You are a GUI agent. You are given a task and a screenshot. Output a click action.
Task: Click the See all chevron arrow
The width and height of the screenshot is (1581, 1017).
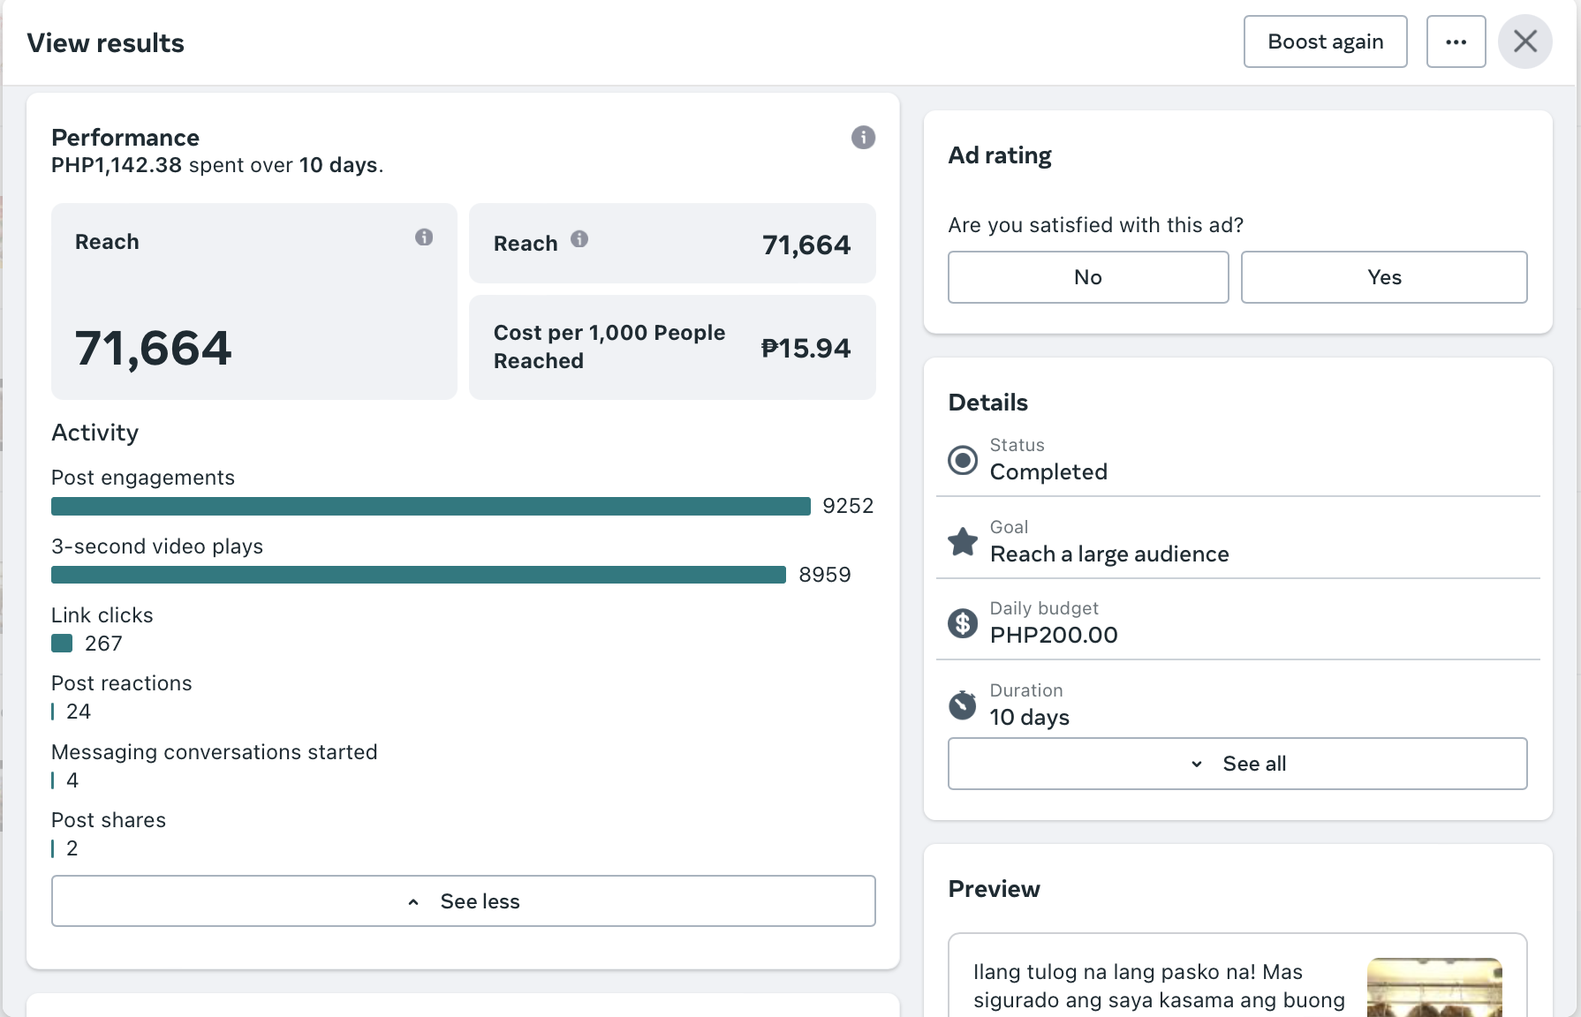(x=1197, y=765)
